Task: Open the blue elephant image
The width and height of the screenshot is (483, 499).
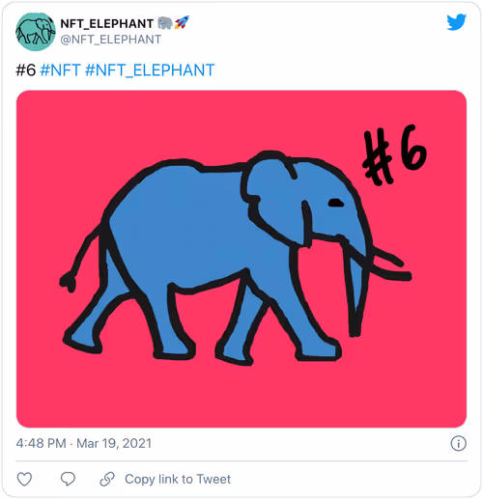Action: click(241, 259)
